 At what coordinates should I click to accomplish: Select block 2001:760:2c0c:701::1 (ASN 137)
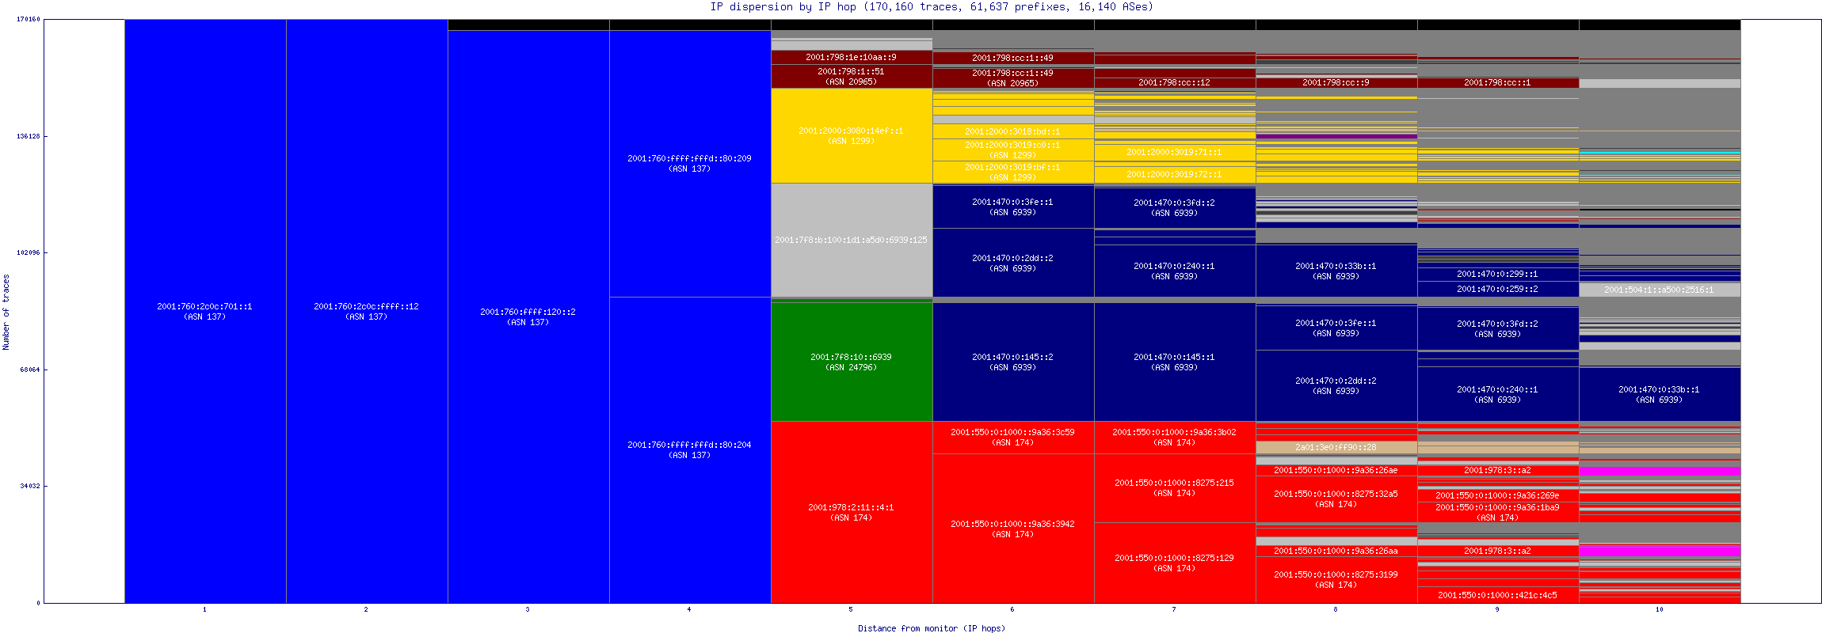(205, 311)
